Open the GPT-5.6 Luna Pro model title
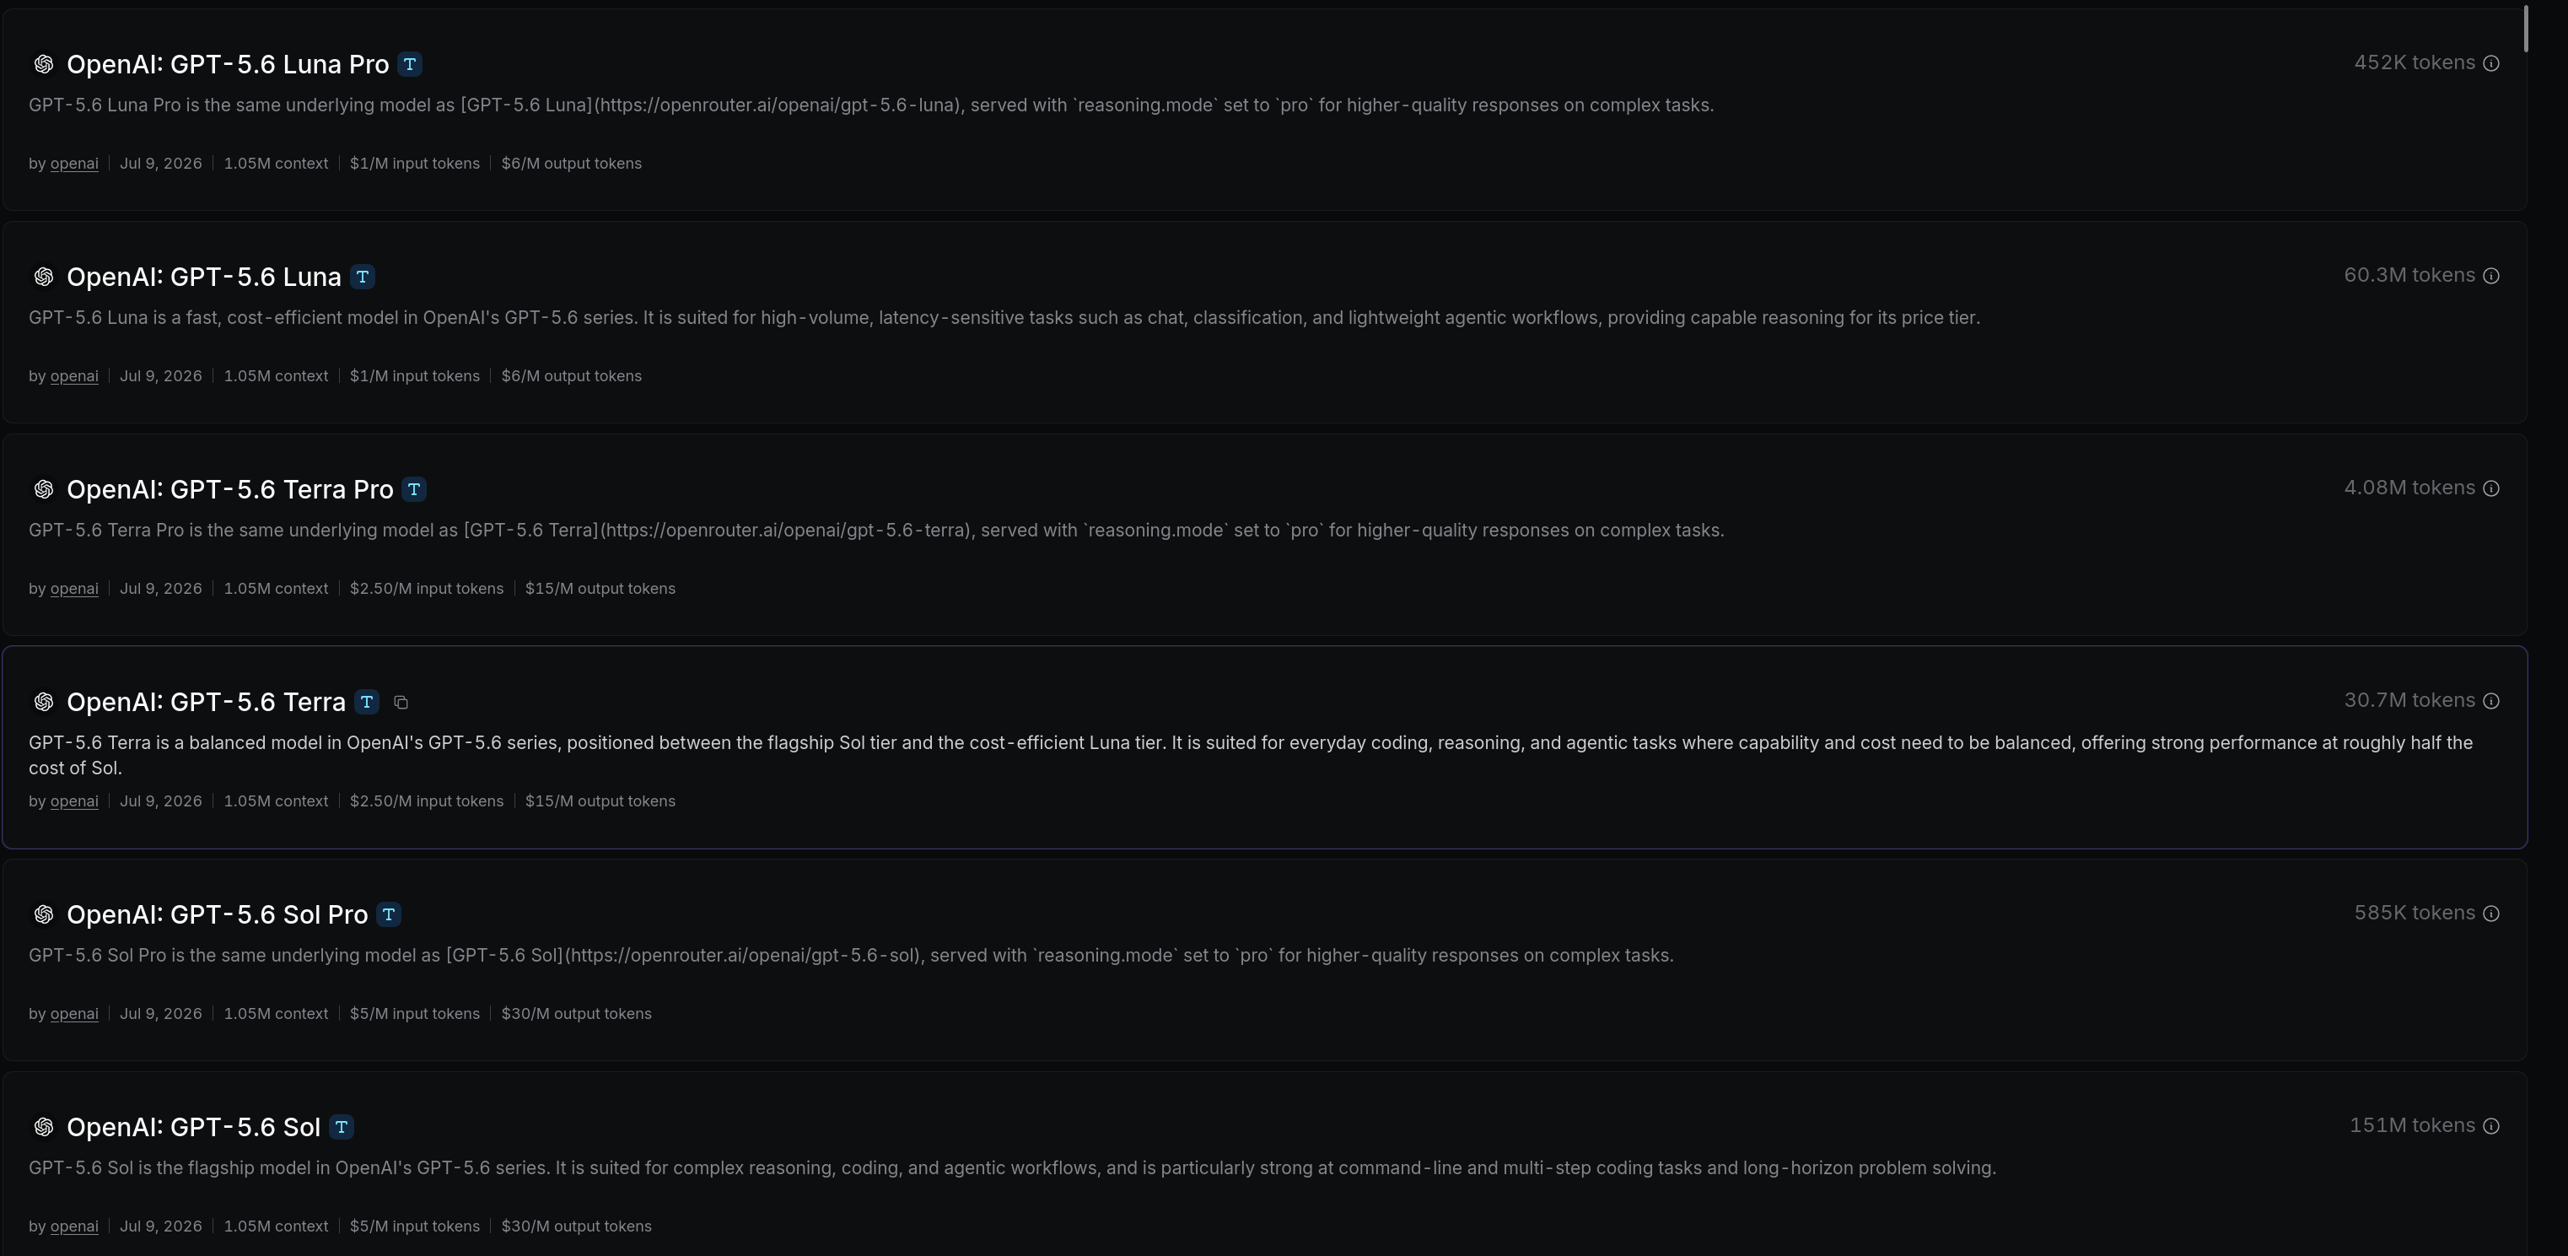The image size is (2568, 1256). [x=228, y=65]
